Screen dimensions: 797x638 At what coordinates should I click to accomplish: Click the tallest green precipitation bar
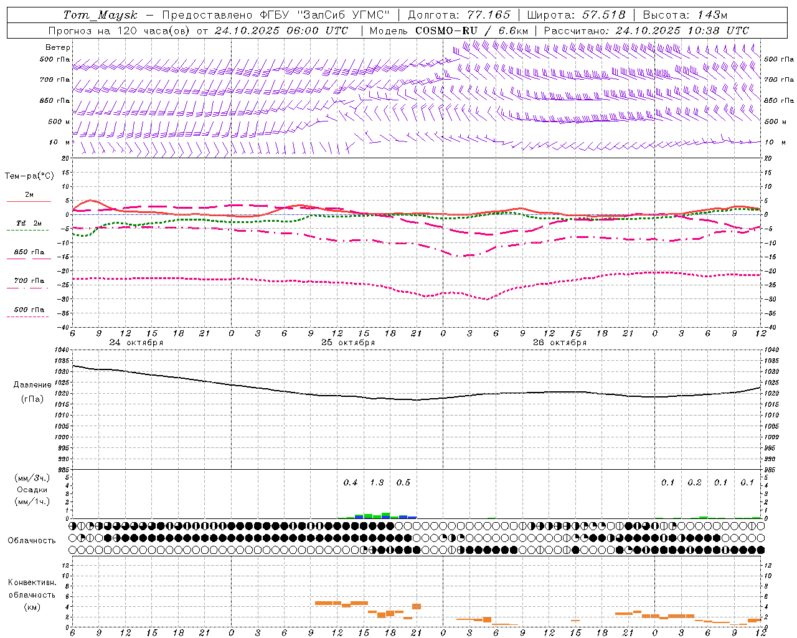pos(386,515)
